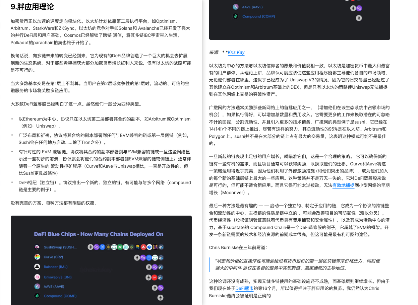Click the line 没有完美的方案，每种方法都有明显的权衡
The image size is (418, 305).
(54, 203)
